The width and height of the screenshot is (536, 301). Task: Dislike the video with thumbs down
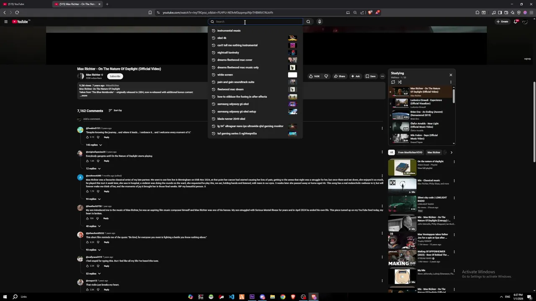[x=326, y=76]
